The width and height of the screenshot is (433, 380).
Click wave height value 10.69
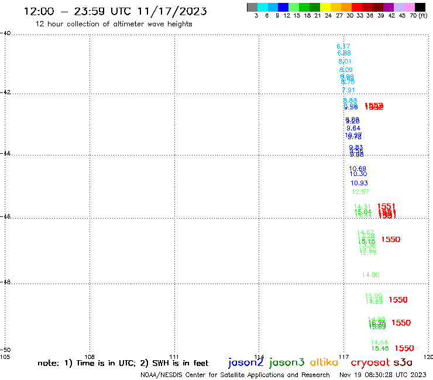tap(358, 168)
